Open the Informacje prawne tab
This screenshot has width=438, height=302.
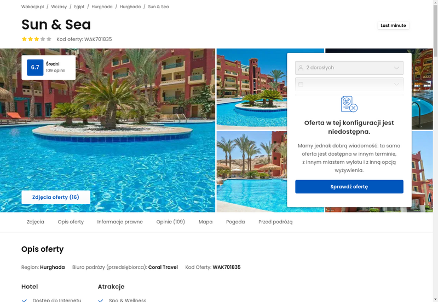coord(120,222)
